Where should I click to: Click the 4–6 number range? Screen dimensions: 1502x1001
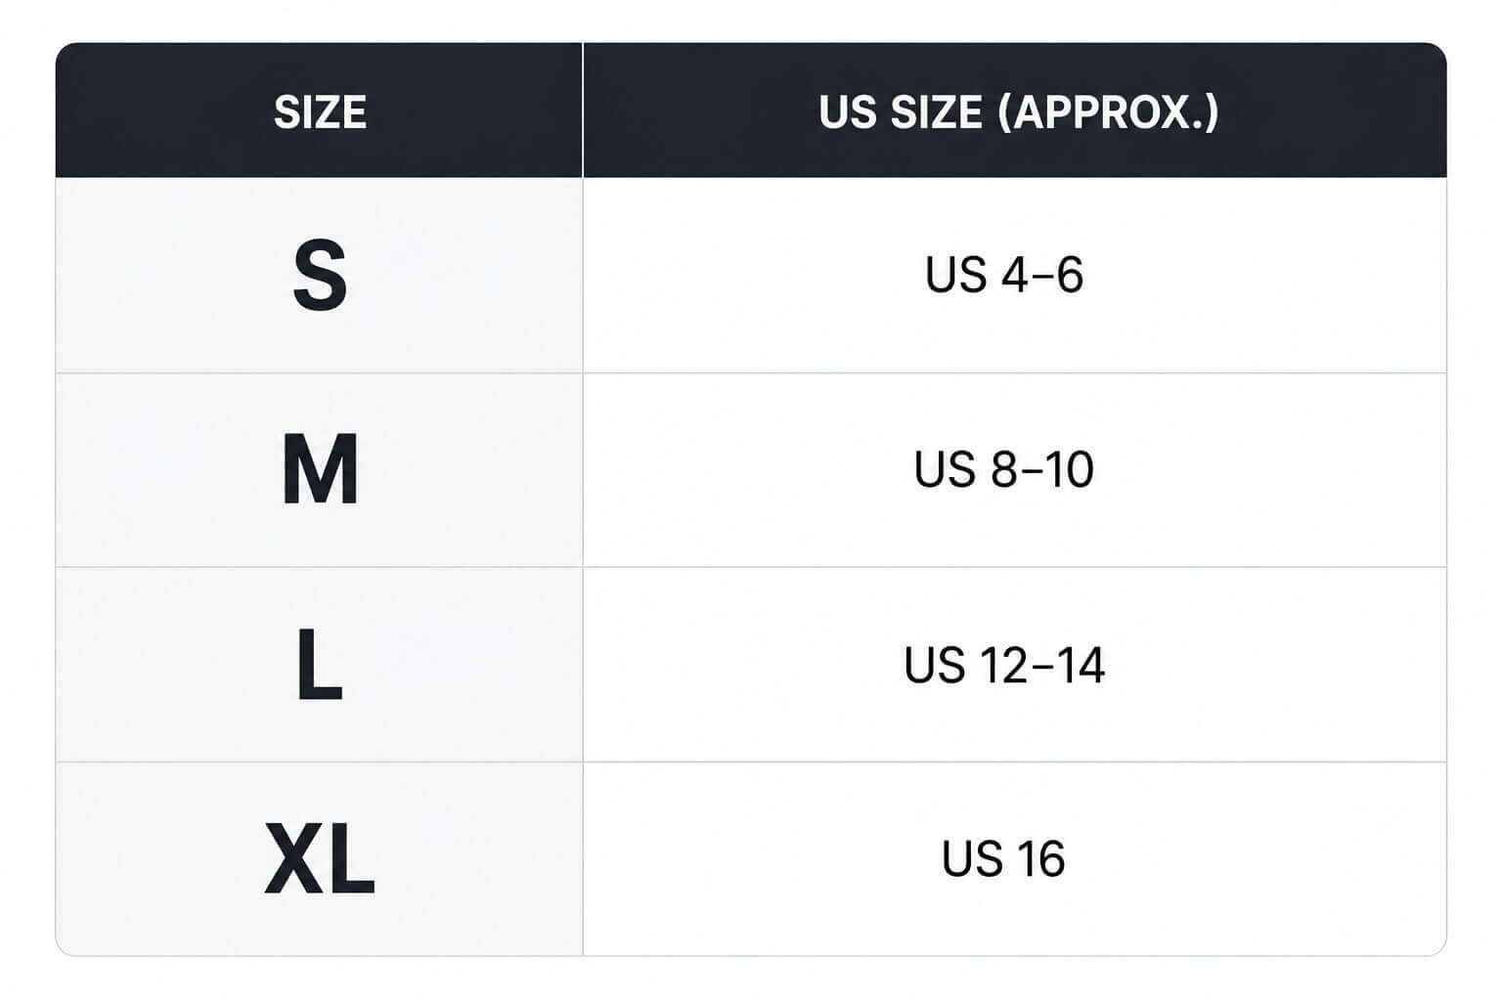click(1043, 275)
